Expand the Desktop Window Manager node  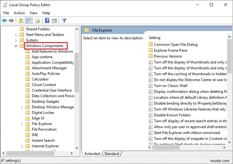tap(22, 107)
